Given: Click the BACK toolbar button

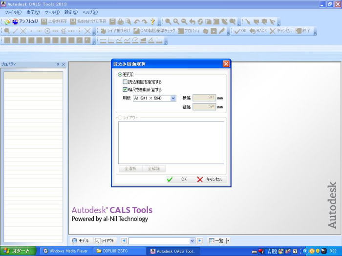Looking at the screenshot, I should coord(258,31).
